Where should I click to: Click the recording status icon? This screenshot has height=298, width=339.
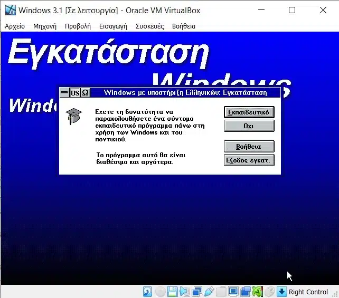[x=246, y=292]
